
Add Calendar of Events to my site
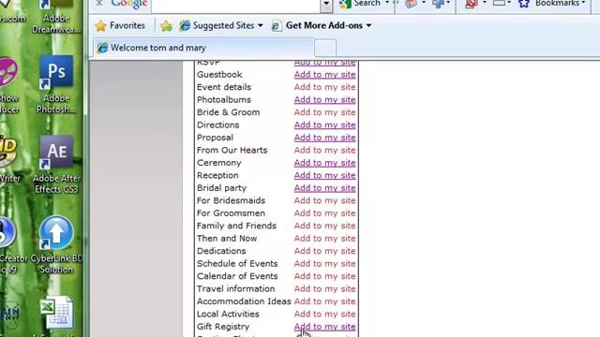[325, 276]
